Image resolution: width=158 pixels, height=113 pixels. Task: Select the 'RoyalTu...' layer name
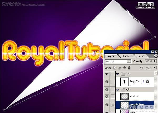135,82
